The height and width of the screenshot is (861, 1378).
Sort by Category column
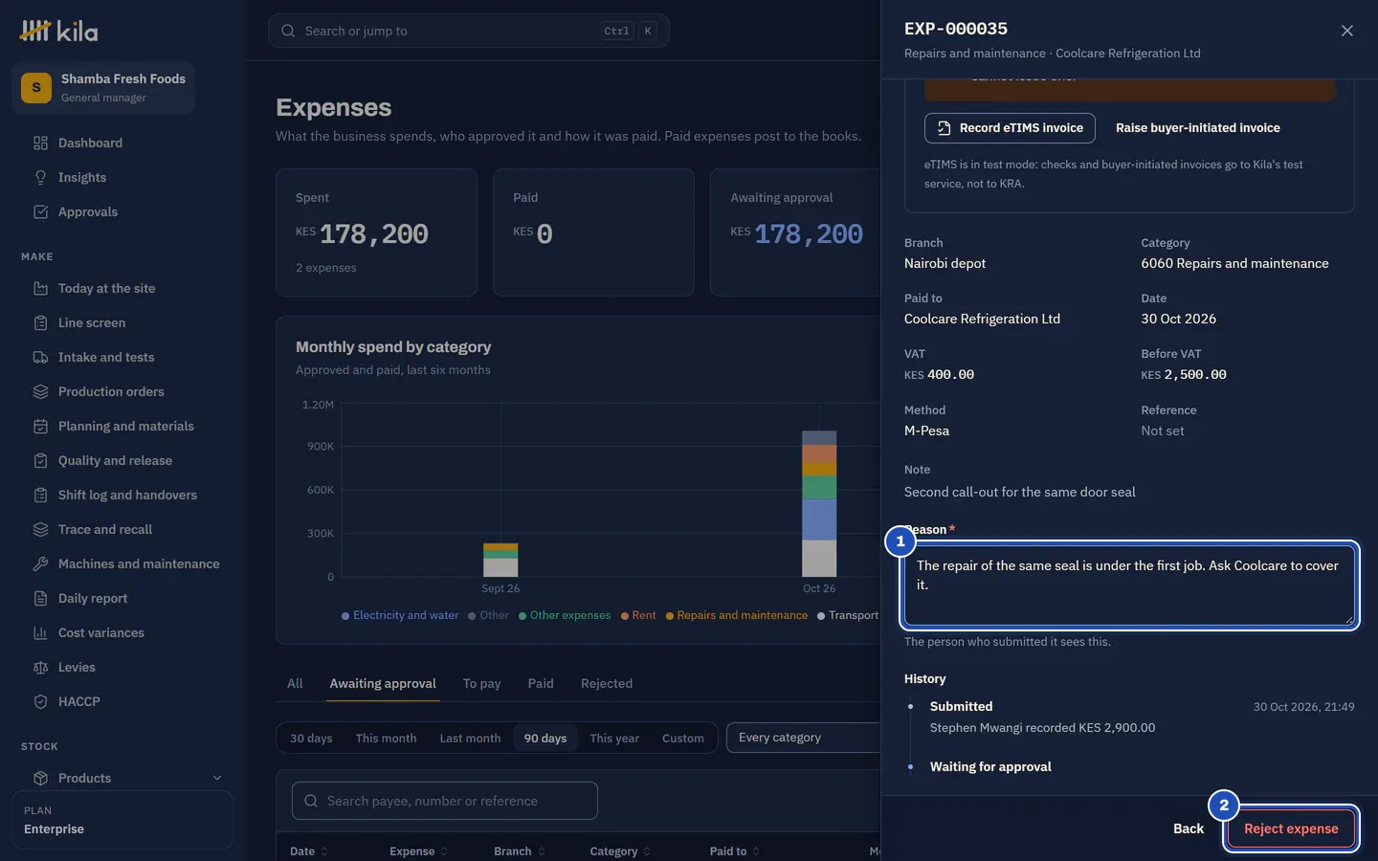620,851
